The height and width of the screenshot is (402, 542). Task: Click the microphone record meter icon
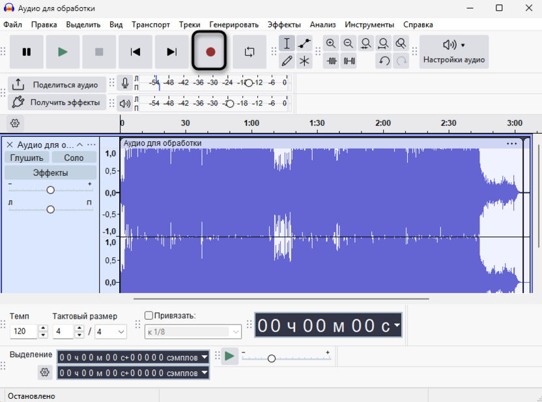pyautogui.click(x=125, y=83)
